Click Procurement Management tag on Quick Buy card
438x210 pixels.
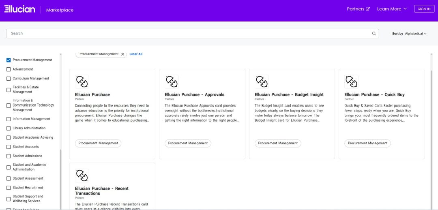[367, 143]
